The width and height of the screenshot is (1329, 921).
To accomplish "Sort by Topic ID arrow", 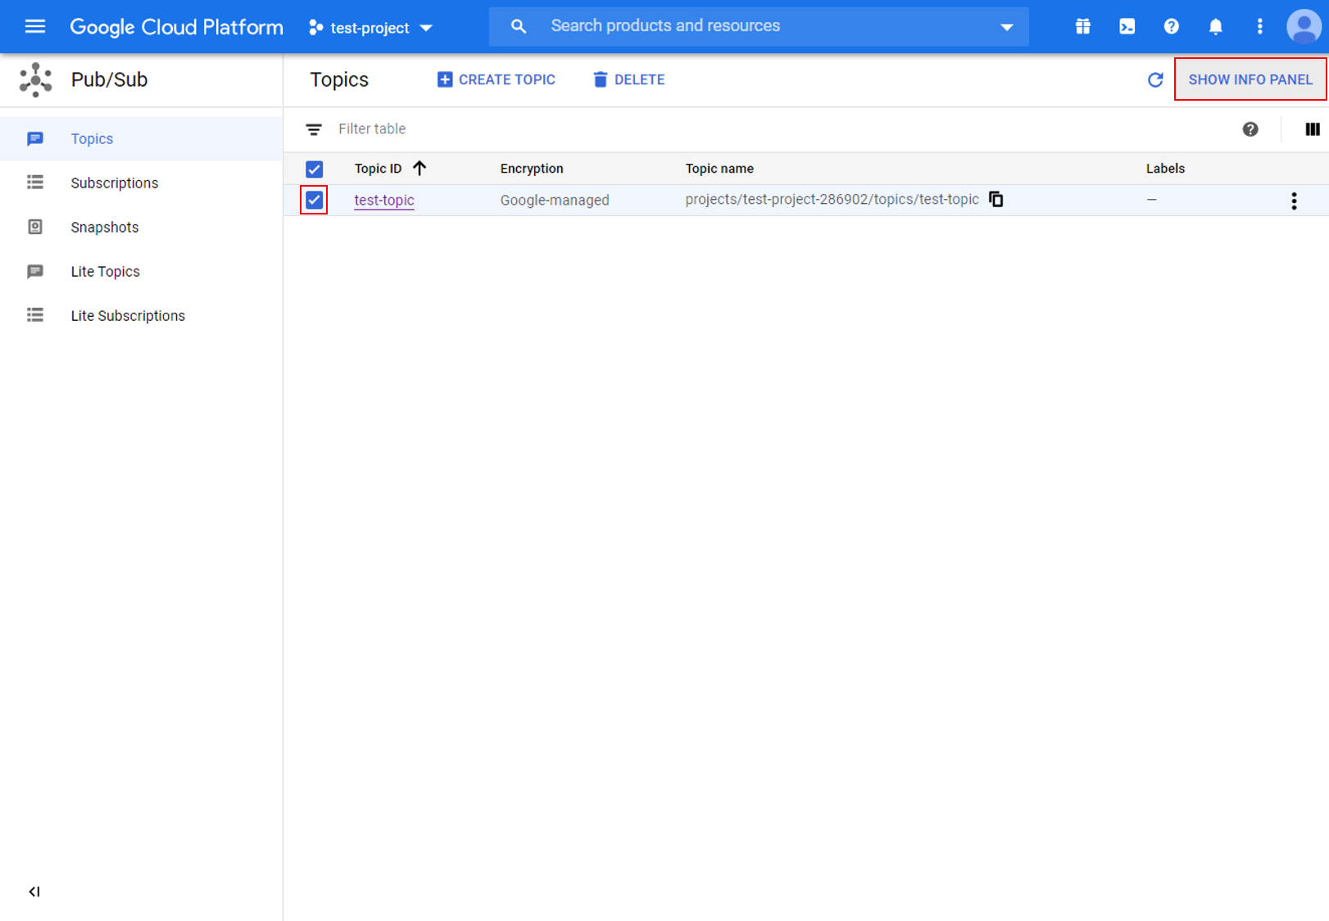I will [x=420, y=168].
